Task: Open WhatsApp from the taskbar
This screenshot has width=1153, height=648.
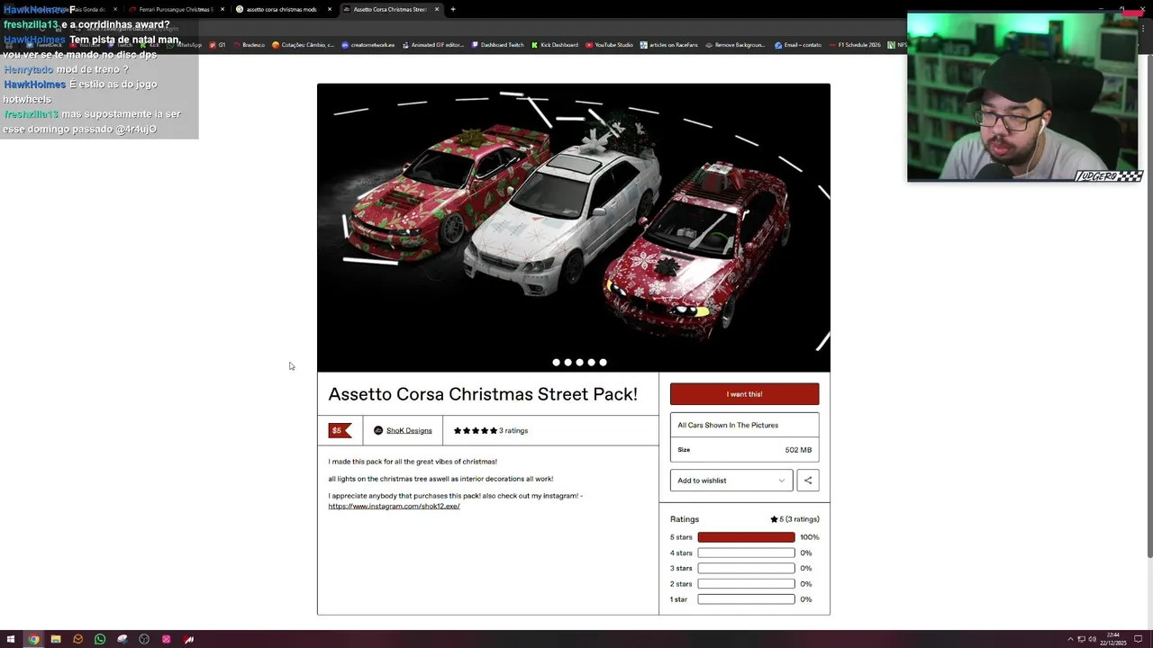Action: click(100, 639)
